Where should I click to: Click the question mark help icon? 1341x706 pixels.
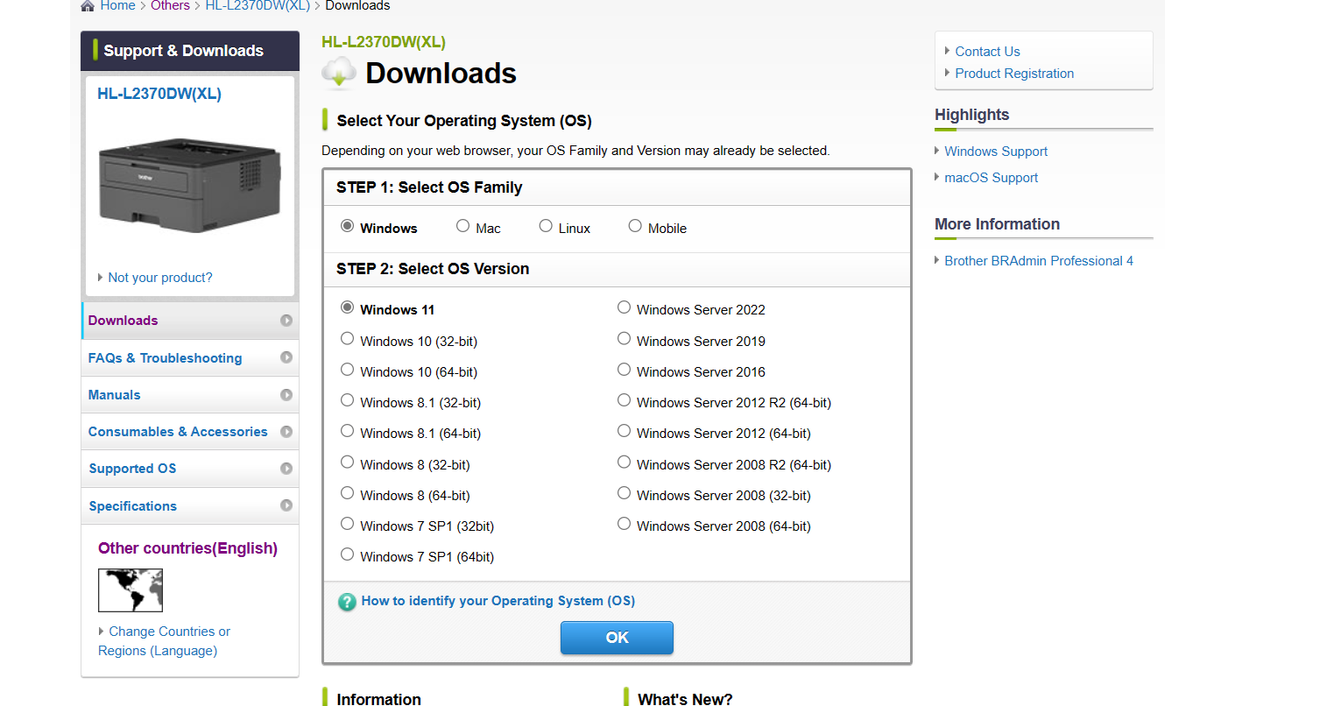click(347, 602)
